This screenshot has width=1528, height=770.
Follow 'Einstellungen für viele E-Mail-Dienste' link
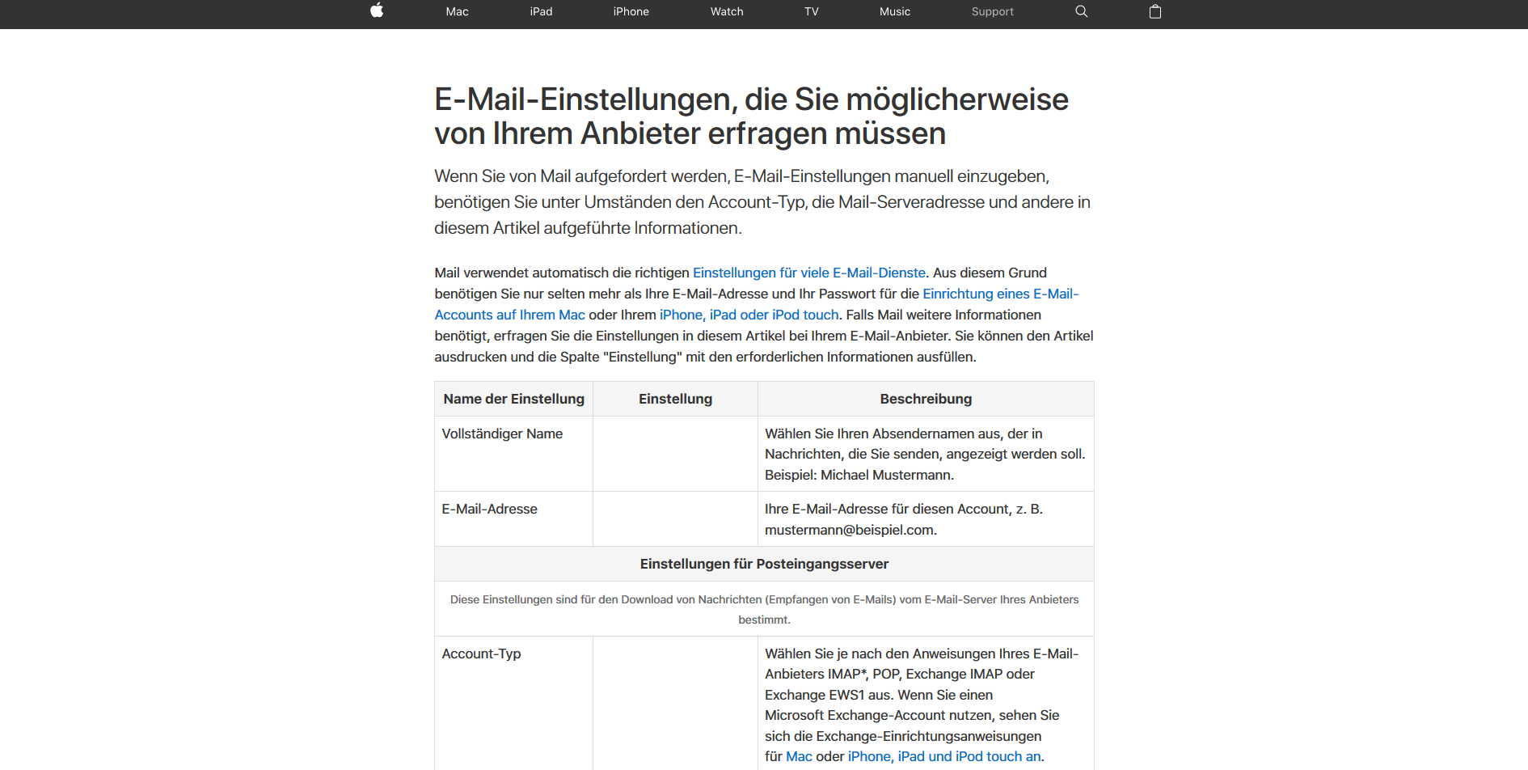click(x=809, y=273)
